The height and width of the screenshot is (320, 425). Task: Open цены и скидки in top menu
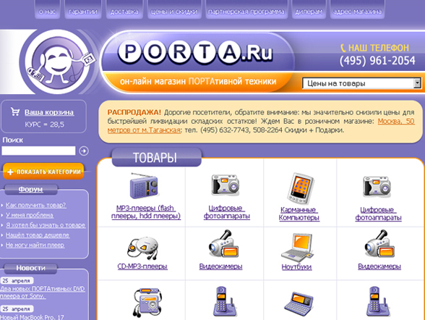[174, 12]
